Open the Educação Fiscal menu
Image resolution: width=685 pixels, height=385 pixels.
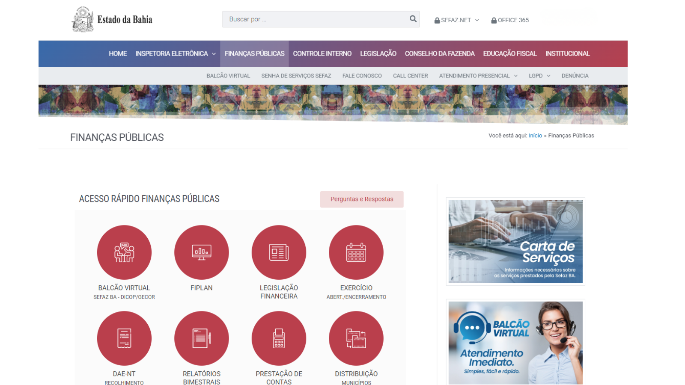coord(510,53)
